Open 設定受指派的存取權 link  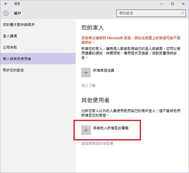click(x=97, y=143)
